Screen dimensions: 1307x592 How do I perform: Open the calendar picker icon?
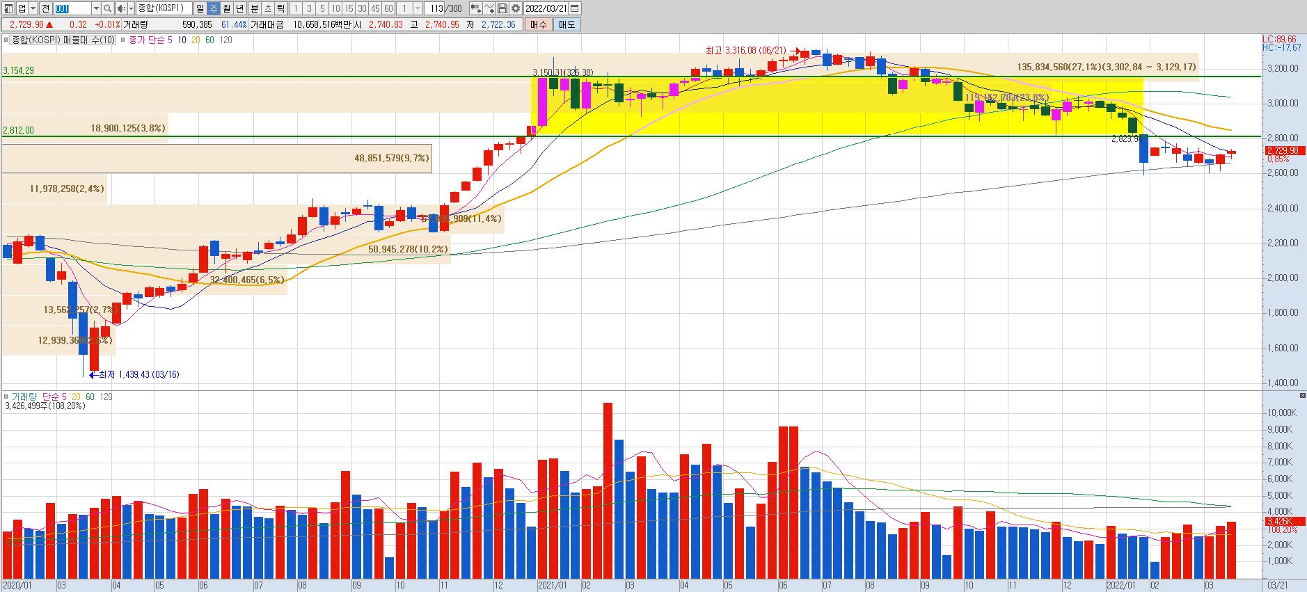[x=575, y=8]
